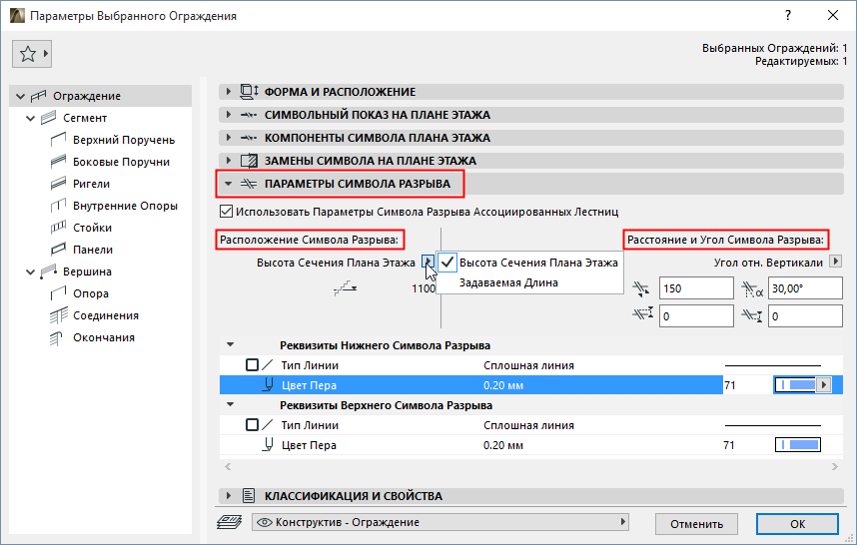The width and height of the screenshot is (857, 545).
Task: Collapse the Ограждение tree node
Action: pyautogui.click(x=21, y=96)
